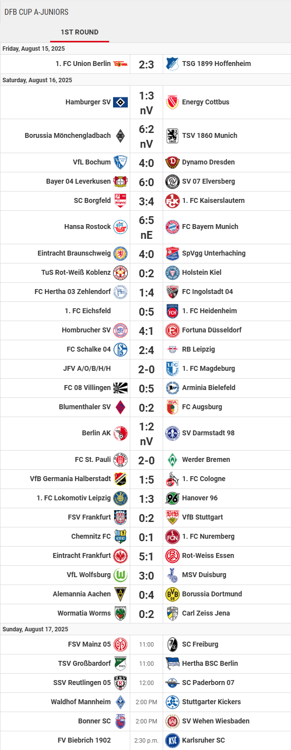The width and height of the screenshot is (291, 750).
Task: Click the FC Schalke 04 crest
Action: pos(120,350)
